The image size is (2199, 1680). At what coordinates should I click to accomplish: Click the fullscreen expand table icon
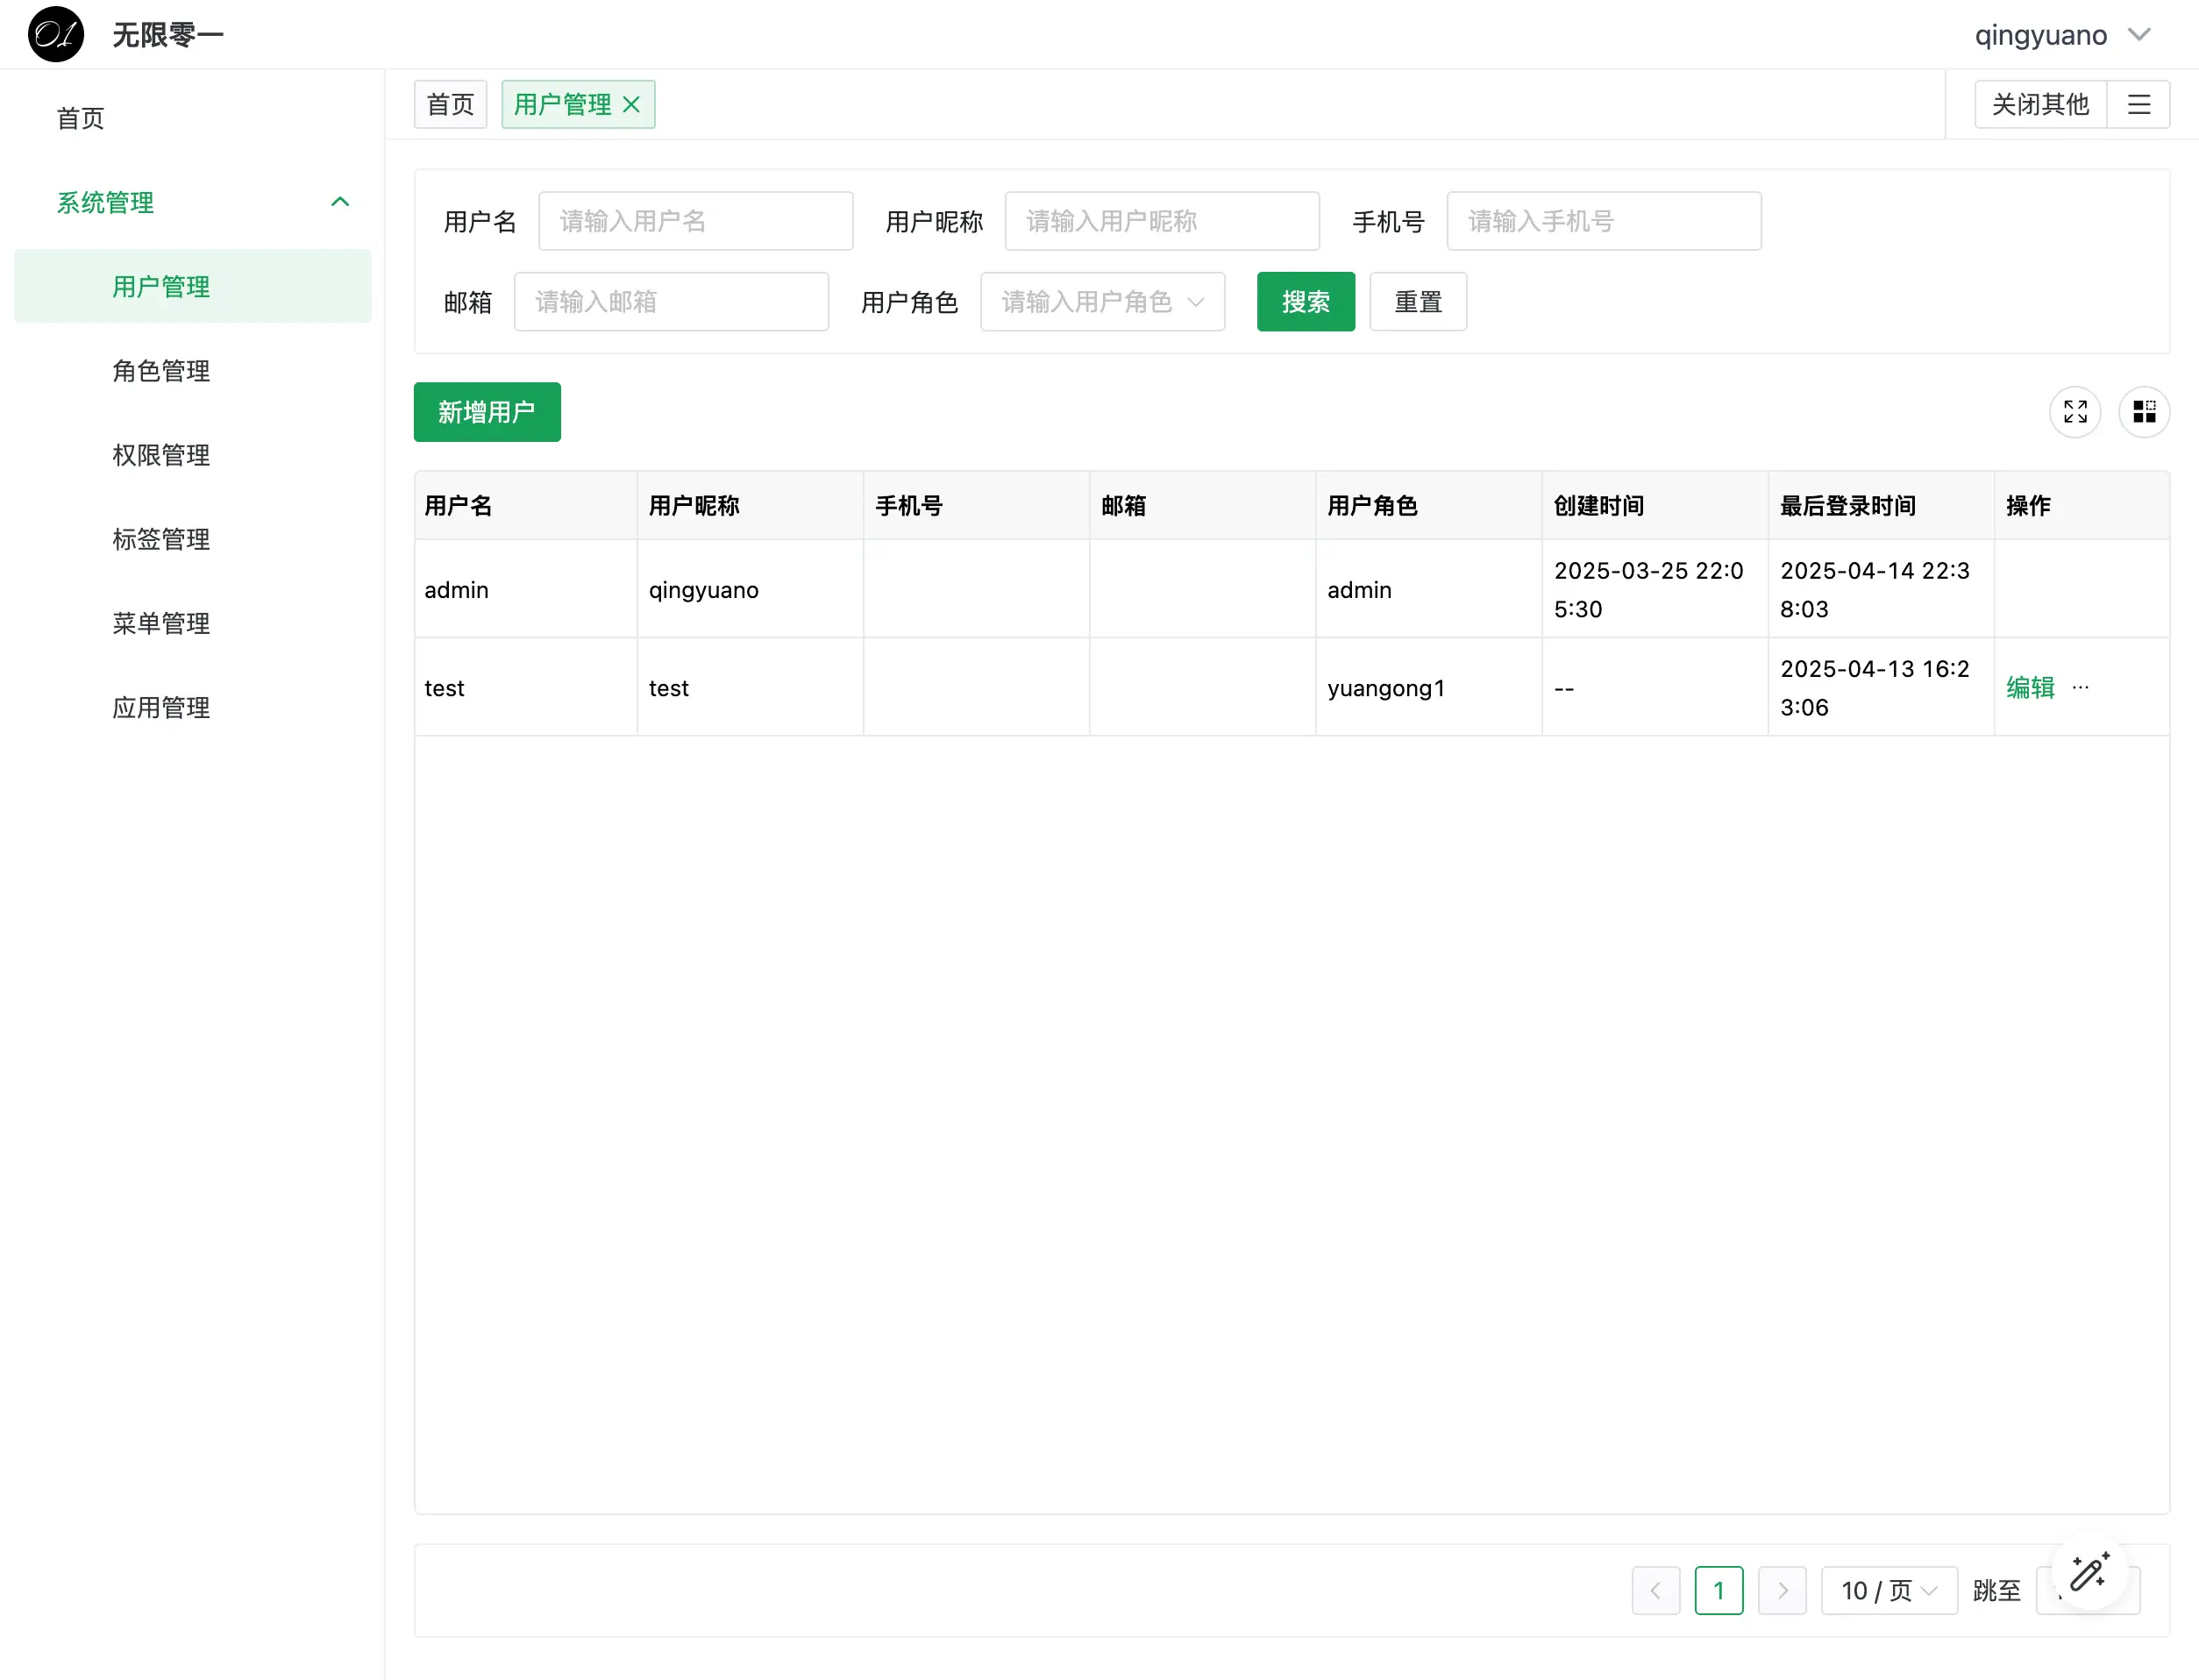point(2075,412)
